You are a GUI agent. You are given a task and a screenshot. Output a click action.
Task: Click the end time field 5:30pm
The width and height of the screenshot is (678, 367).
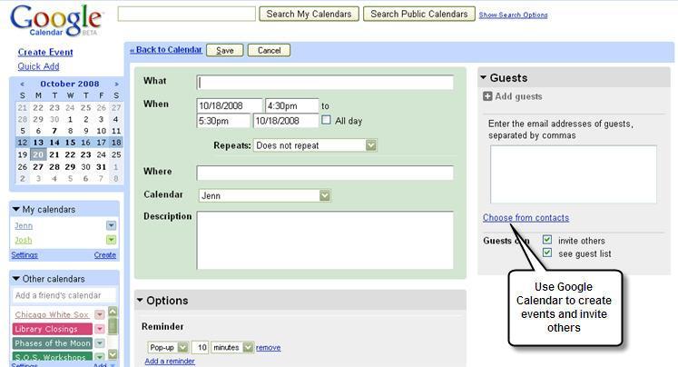point(223,121)
